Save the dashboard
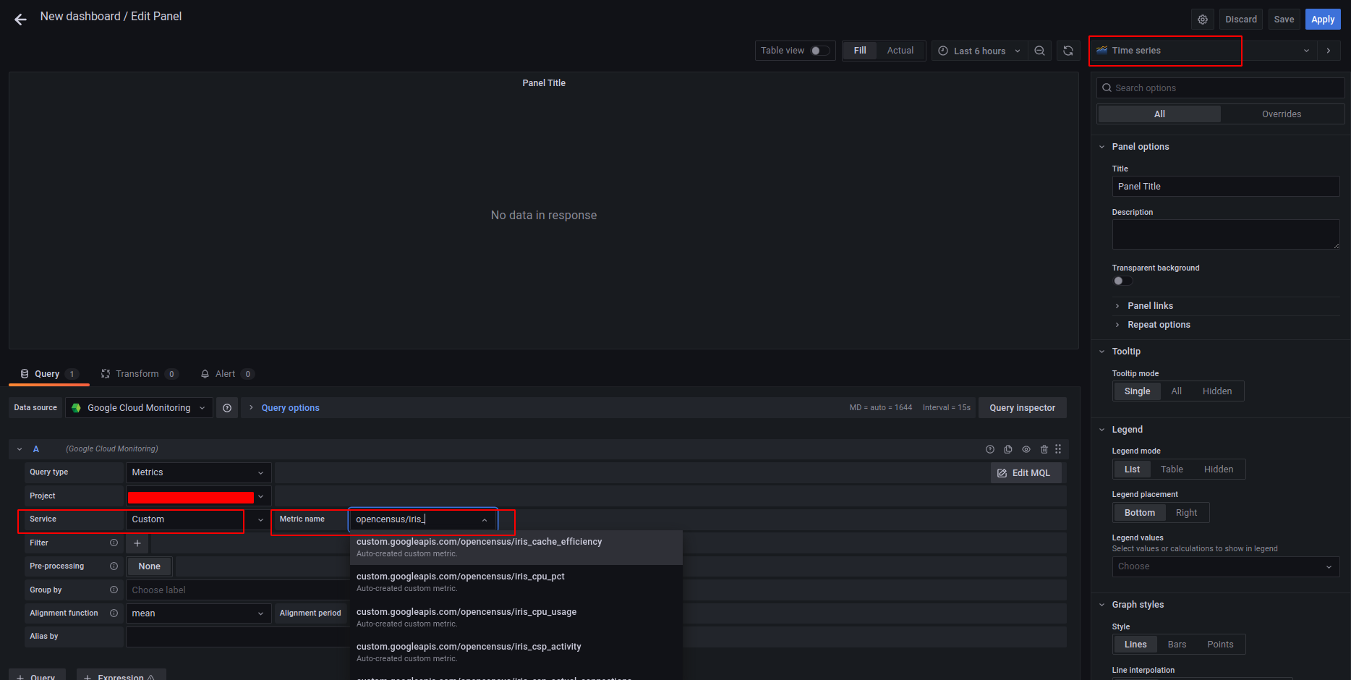Screen dimensions: 1351x680 pyautogui.click(x=1284, y=20)
